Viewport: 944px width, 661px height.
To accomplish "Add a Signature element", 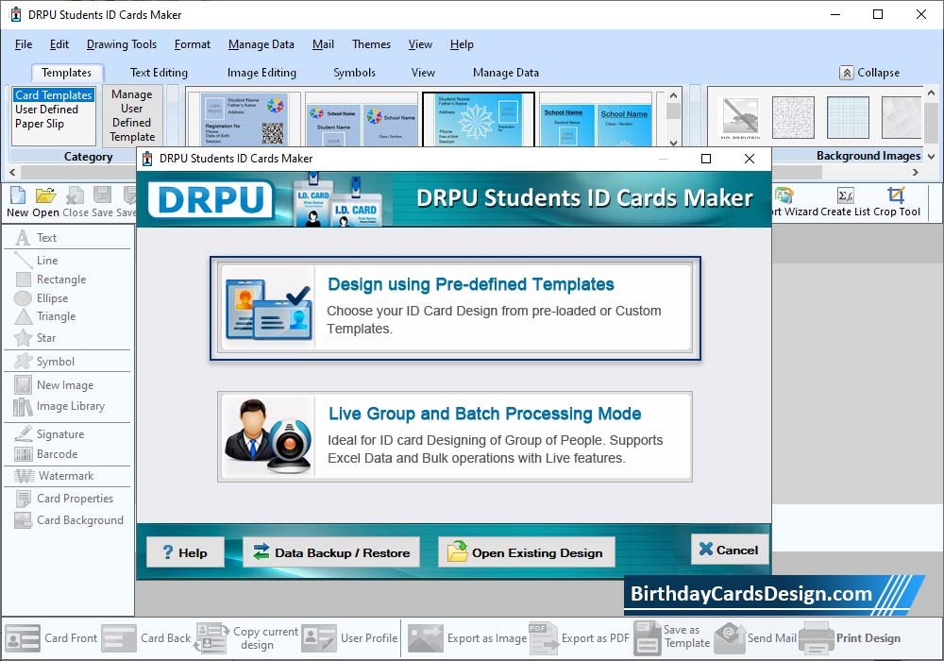I will 50,434.
